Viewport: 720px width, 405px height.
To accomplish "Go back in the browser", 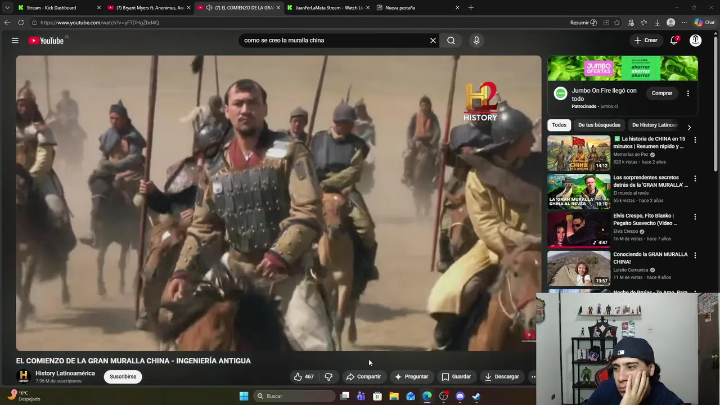I will pos(7,22).
